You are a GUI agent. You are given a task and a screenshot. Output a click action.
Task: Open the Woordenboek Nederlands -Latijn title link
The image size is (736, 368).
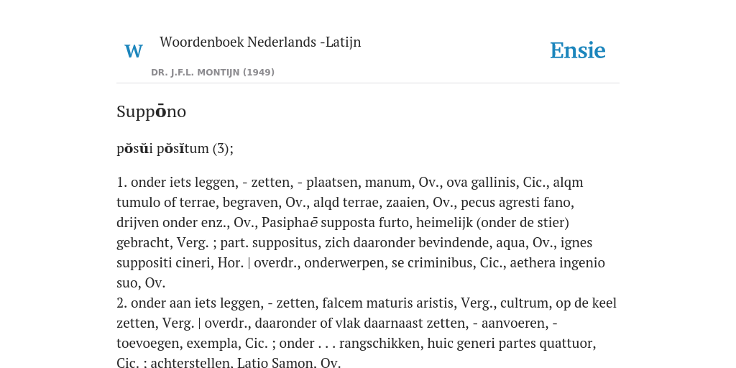coord(260,42)
